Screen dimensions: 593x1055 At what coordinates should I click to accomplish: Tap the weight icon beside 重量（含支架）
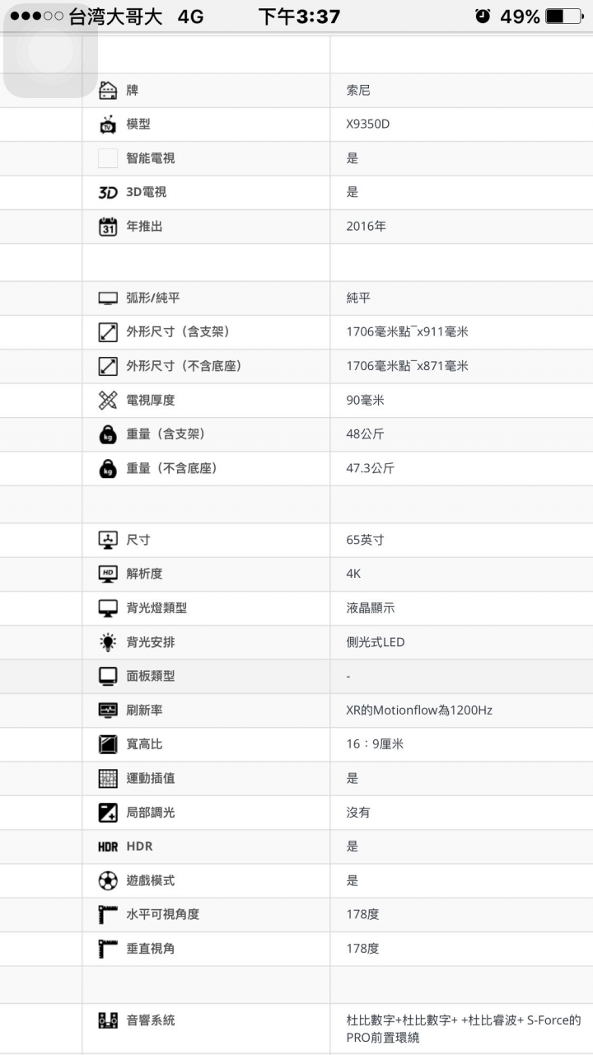click(x=108, y=434)
